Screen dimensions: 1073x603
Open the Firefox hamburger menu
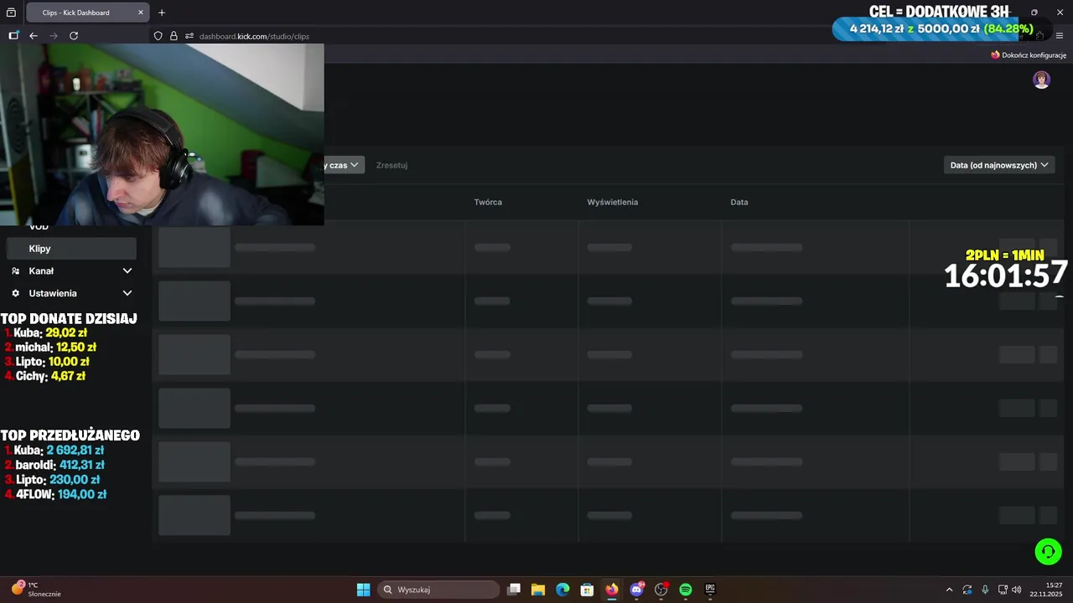tap(1060, 36)
